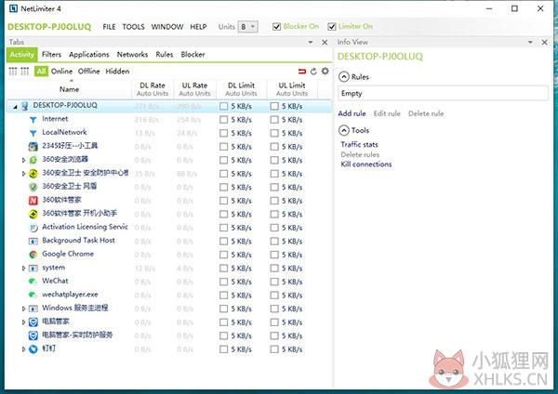Click the 360安全卫士 安全防护中心 icon
Image resolution: width=558 pixels, height=394 pixels.
(33, 174)
